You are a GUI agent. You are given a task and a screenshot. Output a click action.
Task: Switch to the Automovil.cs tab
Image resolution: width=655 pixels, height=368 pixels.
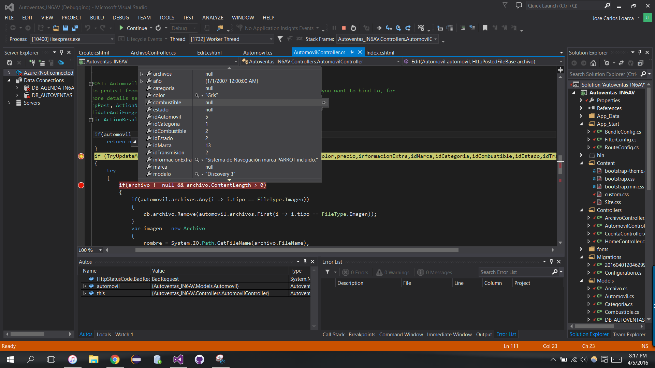coord(258,53)
